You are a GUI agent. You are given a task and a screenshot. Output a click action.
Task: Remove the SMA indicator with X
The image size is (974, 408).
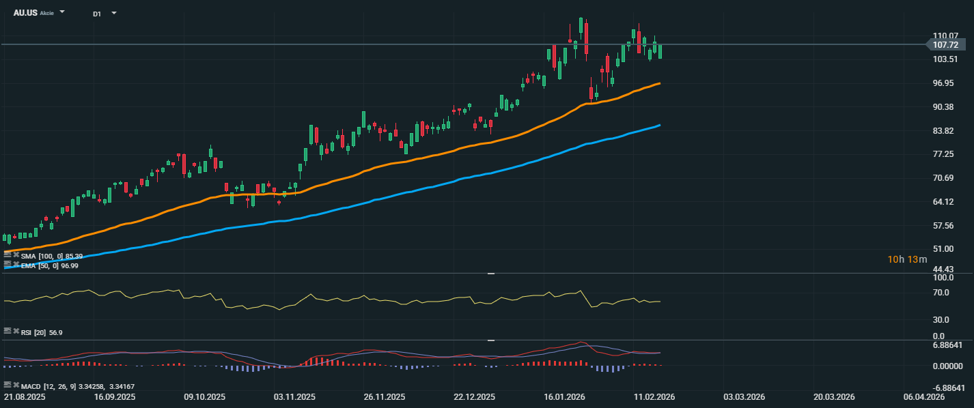(16, 255)
